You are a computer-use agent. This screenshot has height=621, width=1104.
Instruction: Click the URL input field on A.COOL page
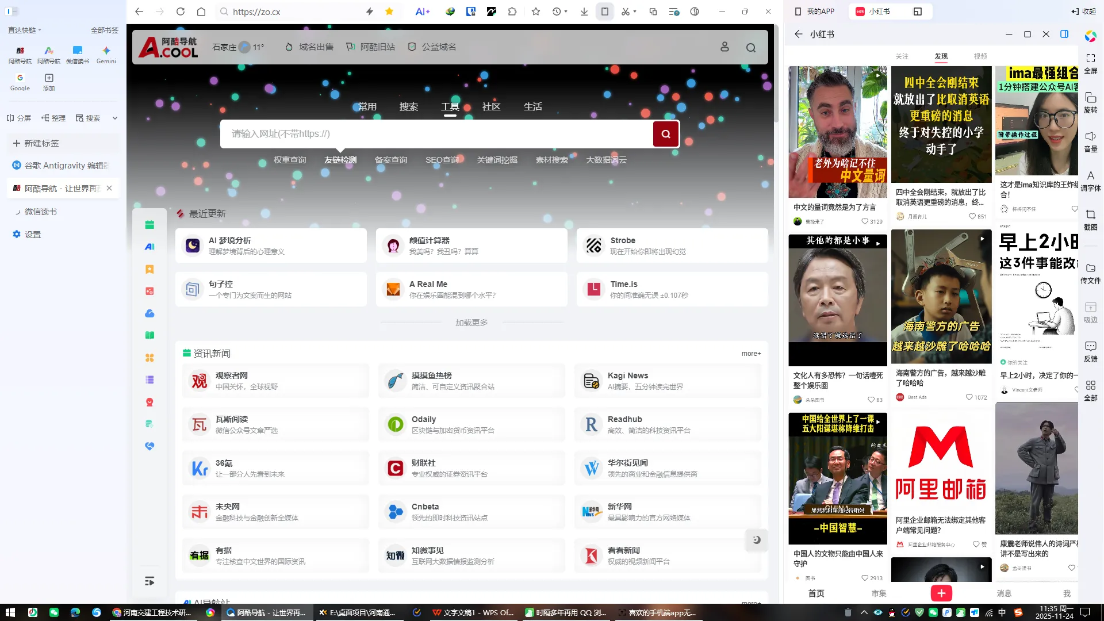pyautogui.click(x=437, y=134)
